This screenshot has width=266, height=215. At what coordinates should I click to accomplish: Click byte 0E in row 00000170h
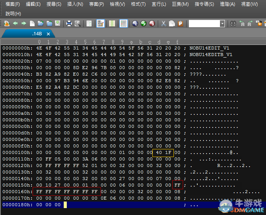coord(104,198)
